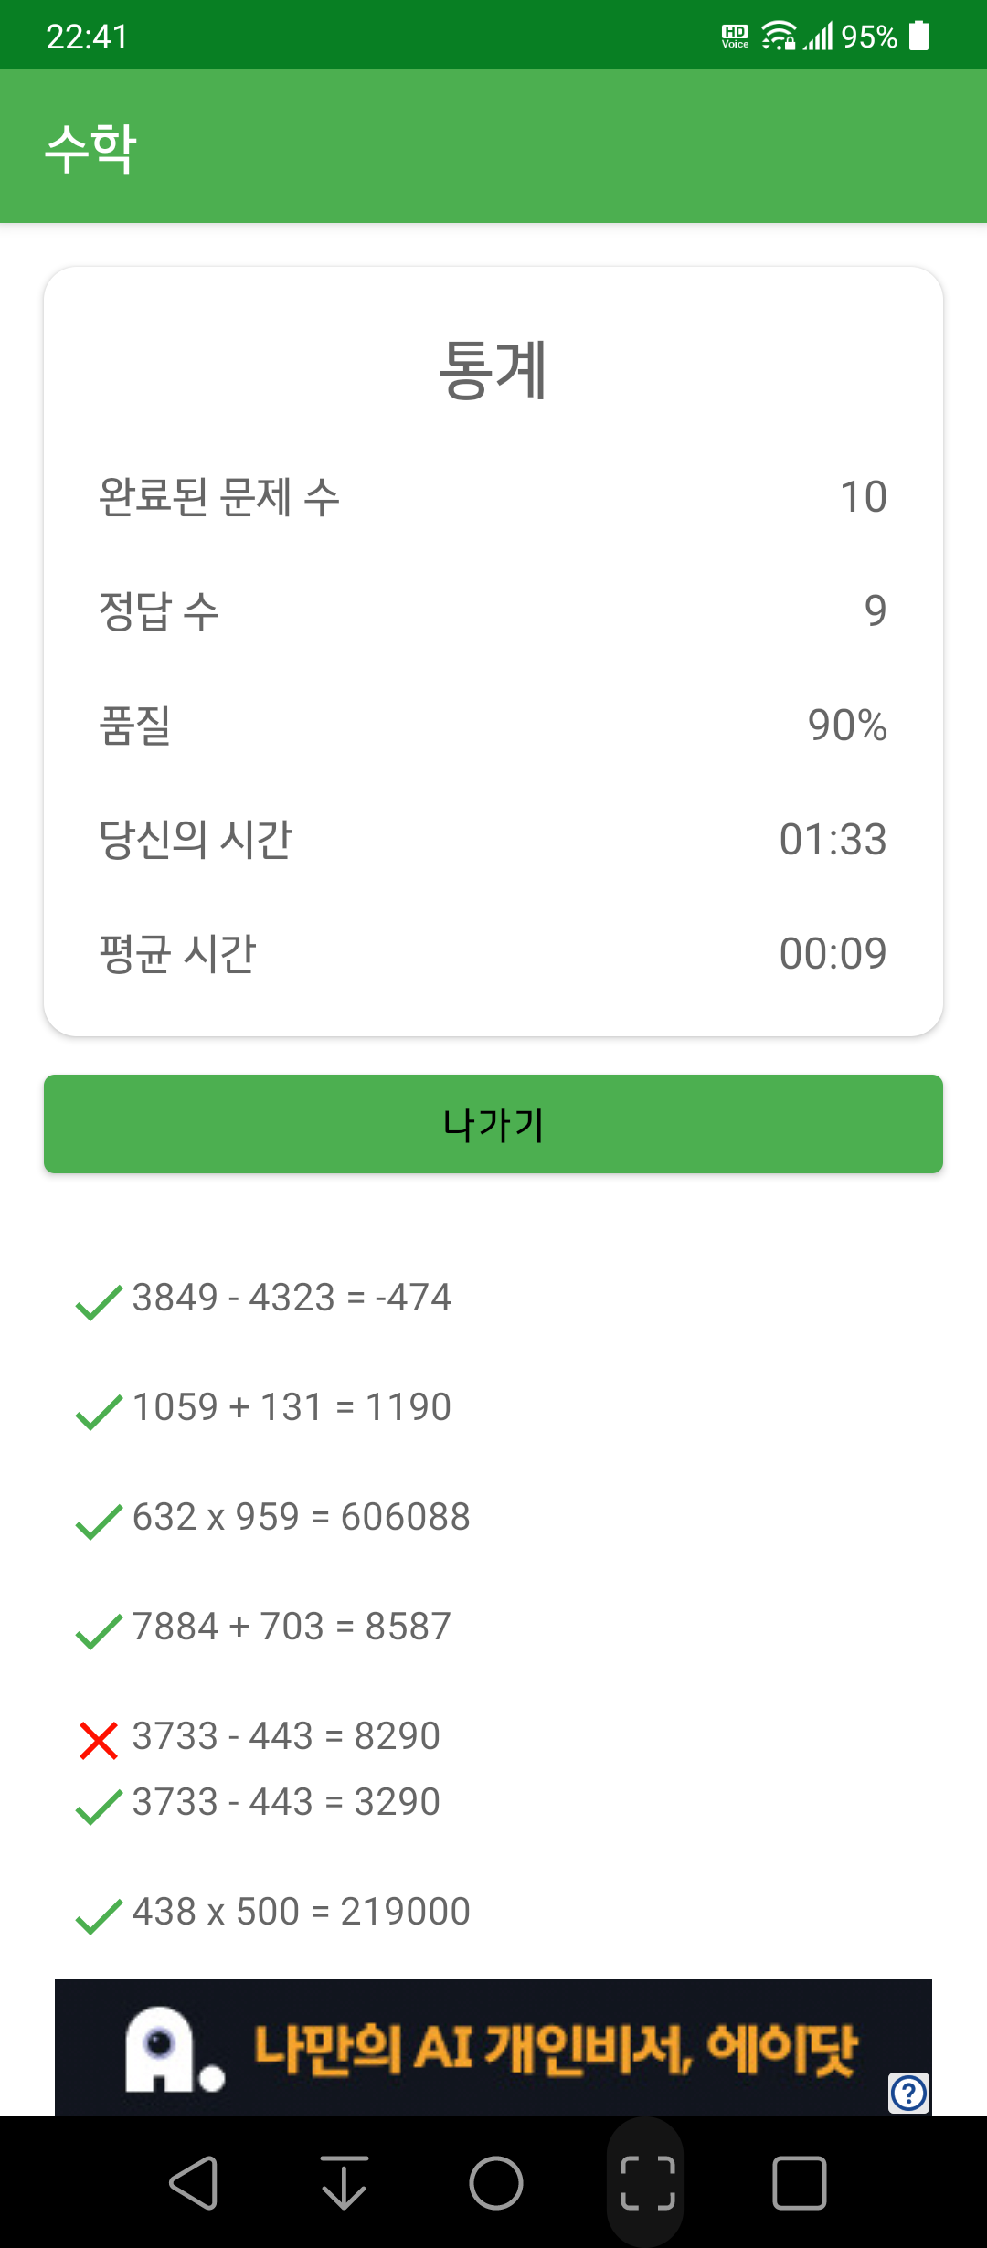Image resolution: width=987 pixels, height=2248 pixels.
Task: Tap the red X on 3733 - 443 = 8290
Action: pyautogui.click(x=99, y=1740)
